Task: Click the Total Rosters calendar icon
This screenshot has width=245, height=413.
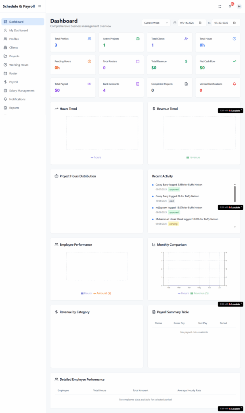Action: (138, 61)
